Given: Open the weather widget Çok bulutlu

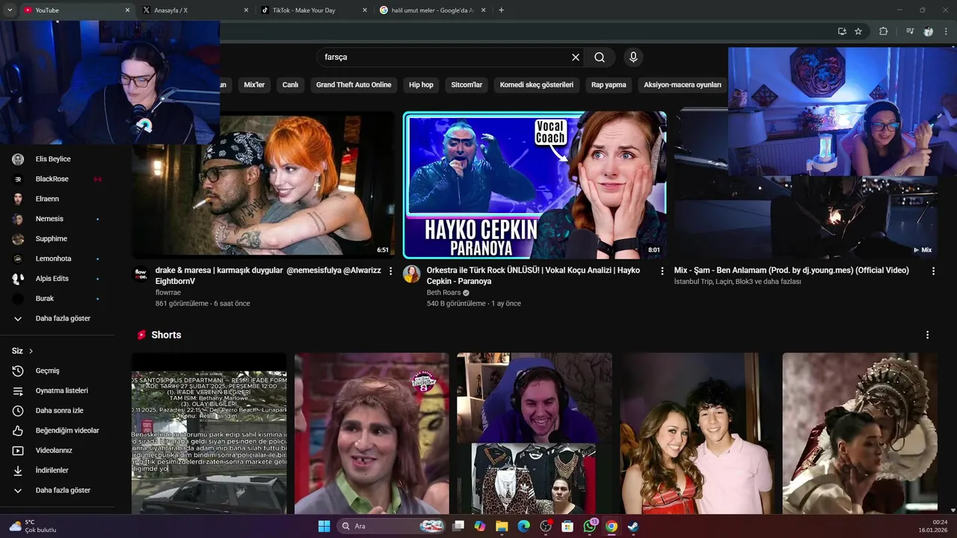Looking at the screenshot, I should (x=34, y=526).
